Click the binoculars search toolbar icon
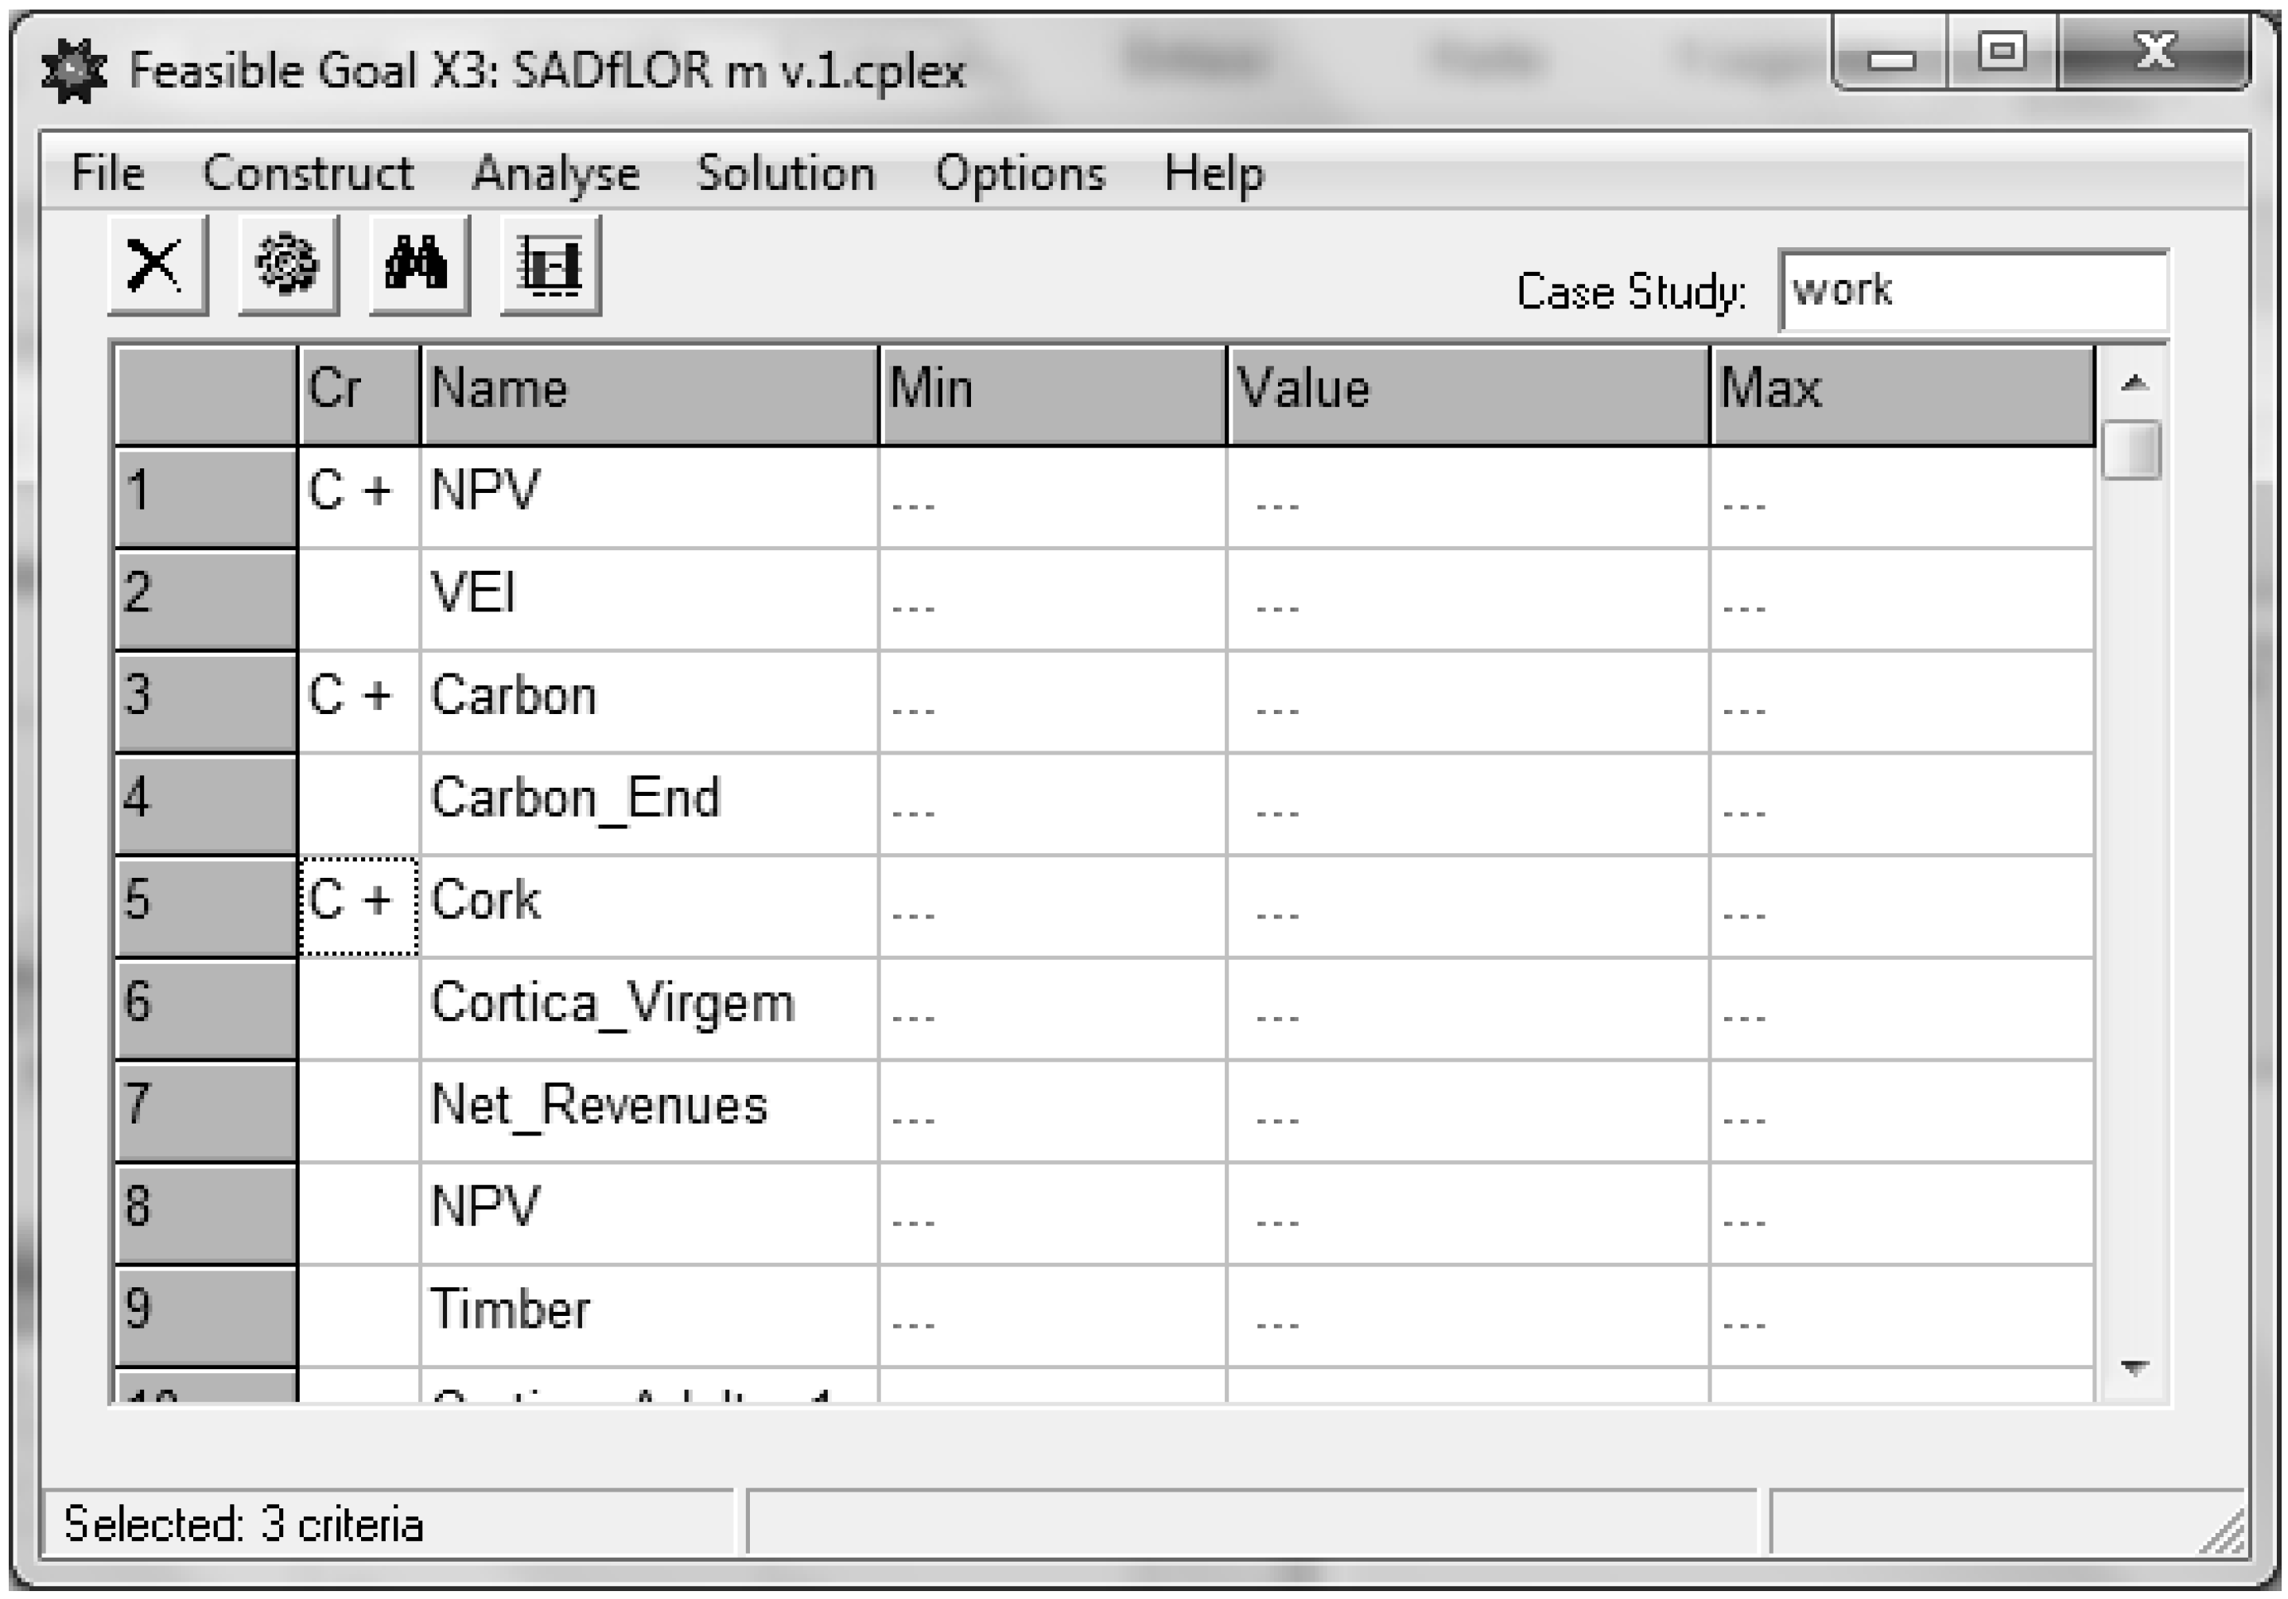 click(x=418, y=265)
